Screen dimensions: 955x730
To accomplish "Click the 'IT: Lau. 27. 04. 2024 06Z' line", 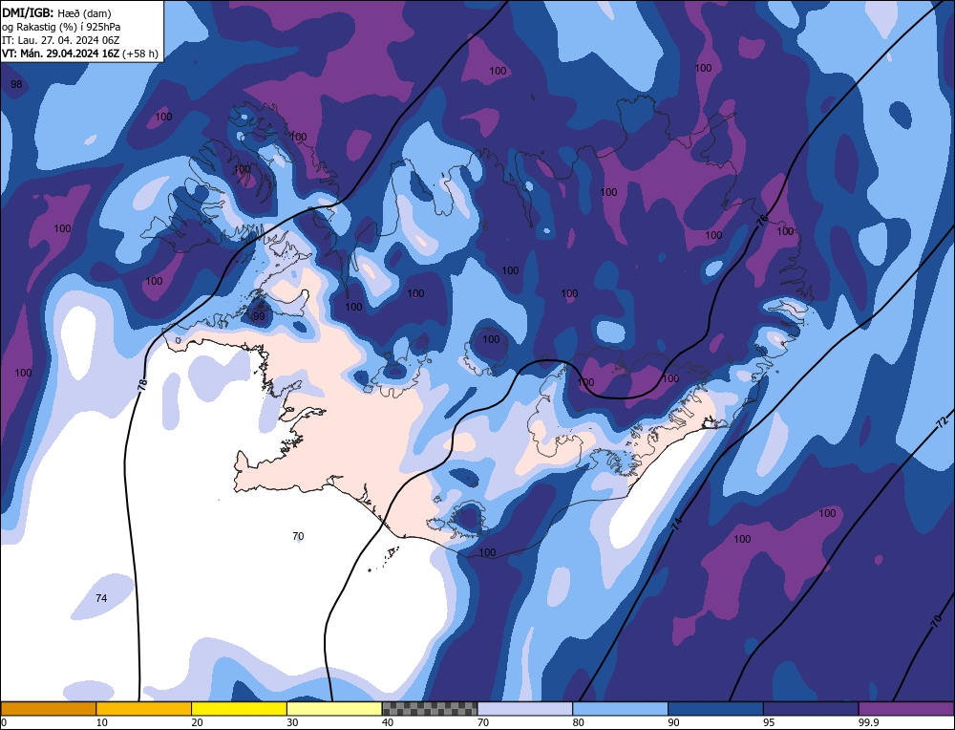I will coord(60,40).
